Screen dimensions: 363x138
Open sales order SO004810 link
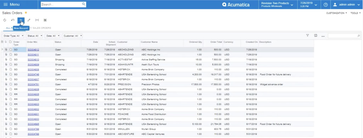tap(33, 59)
